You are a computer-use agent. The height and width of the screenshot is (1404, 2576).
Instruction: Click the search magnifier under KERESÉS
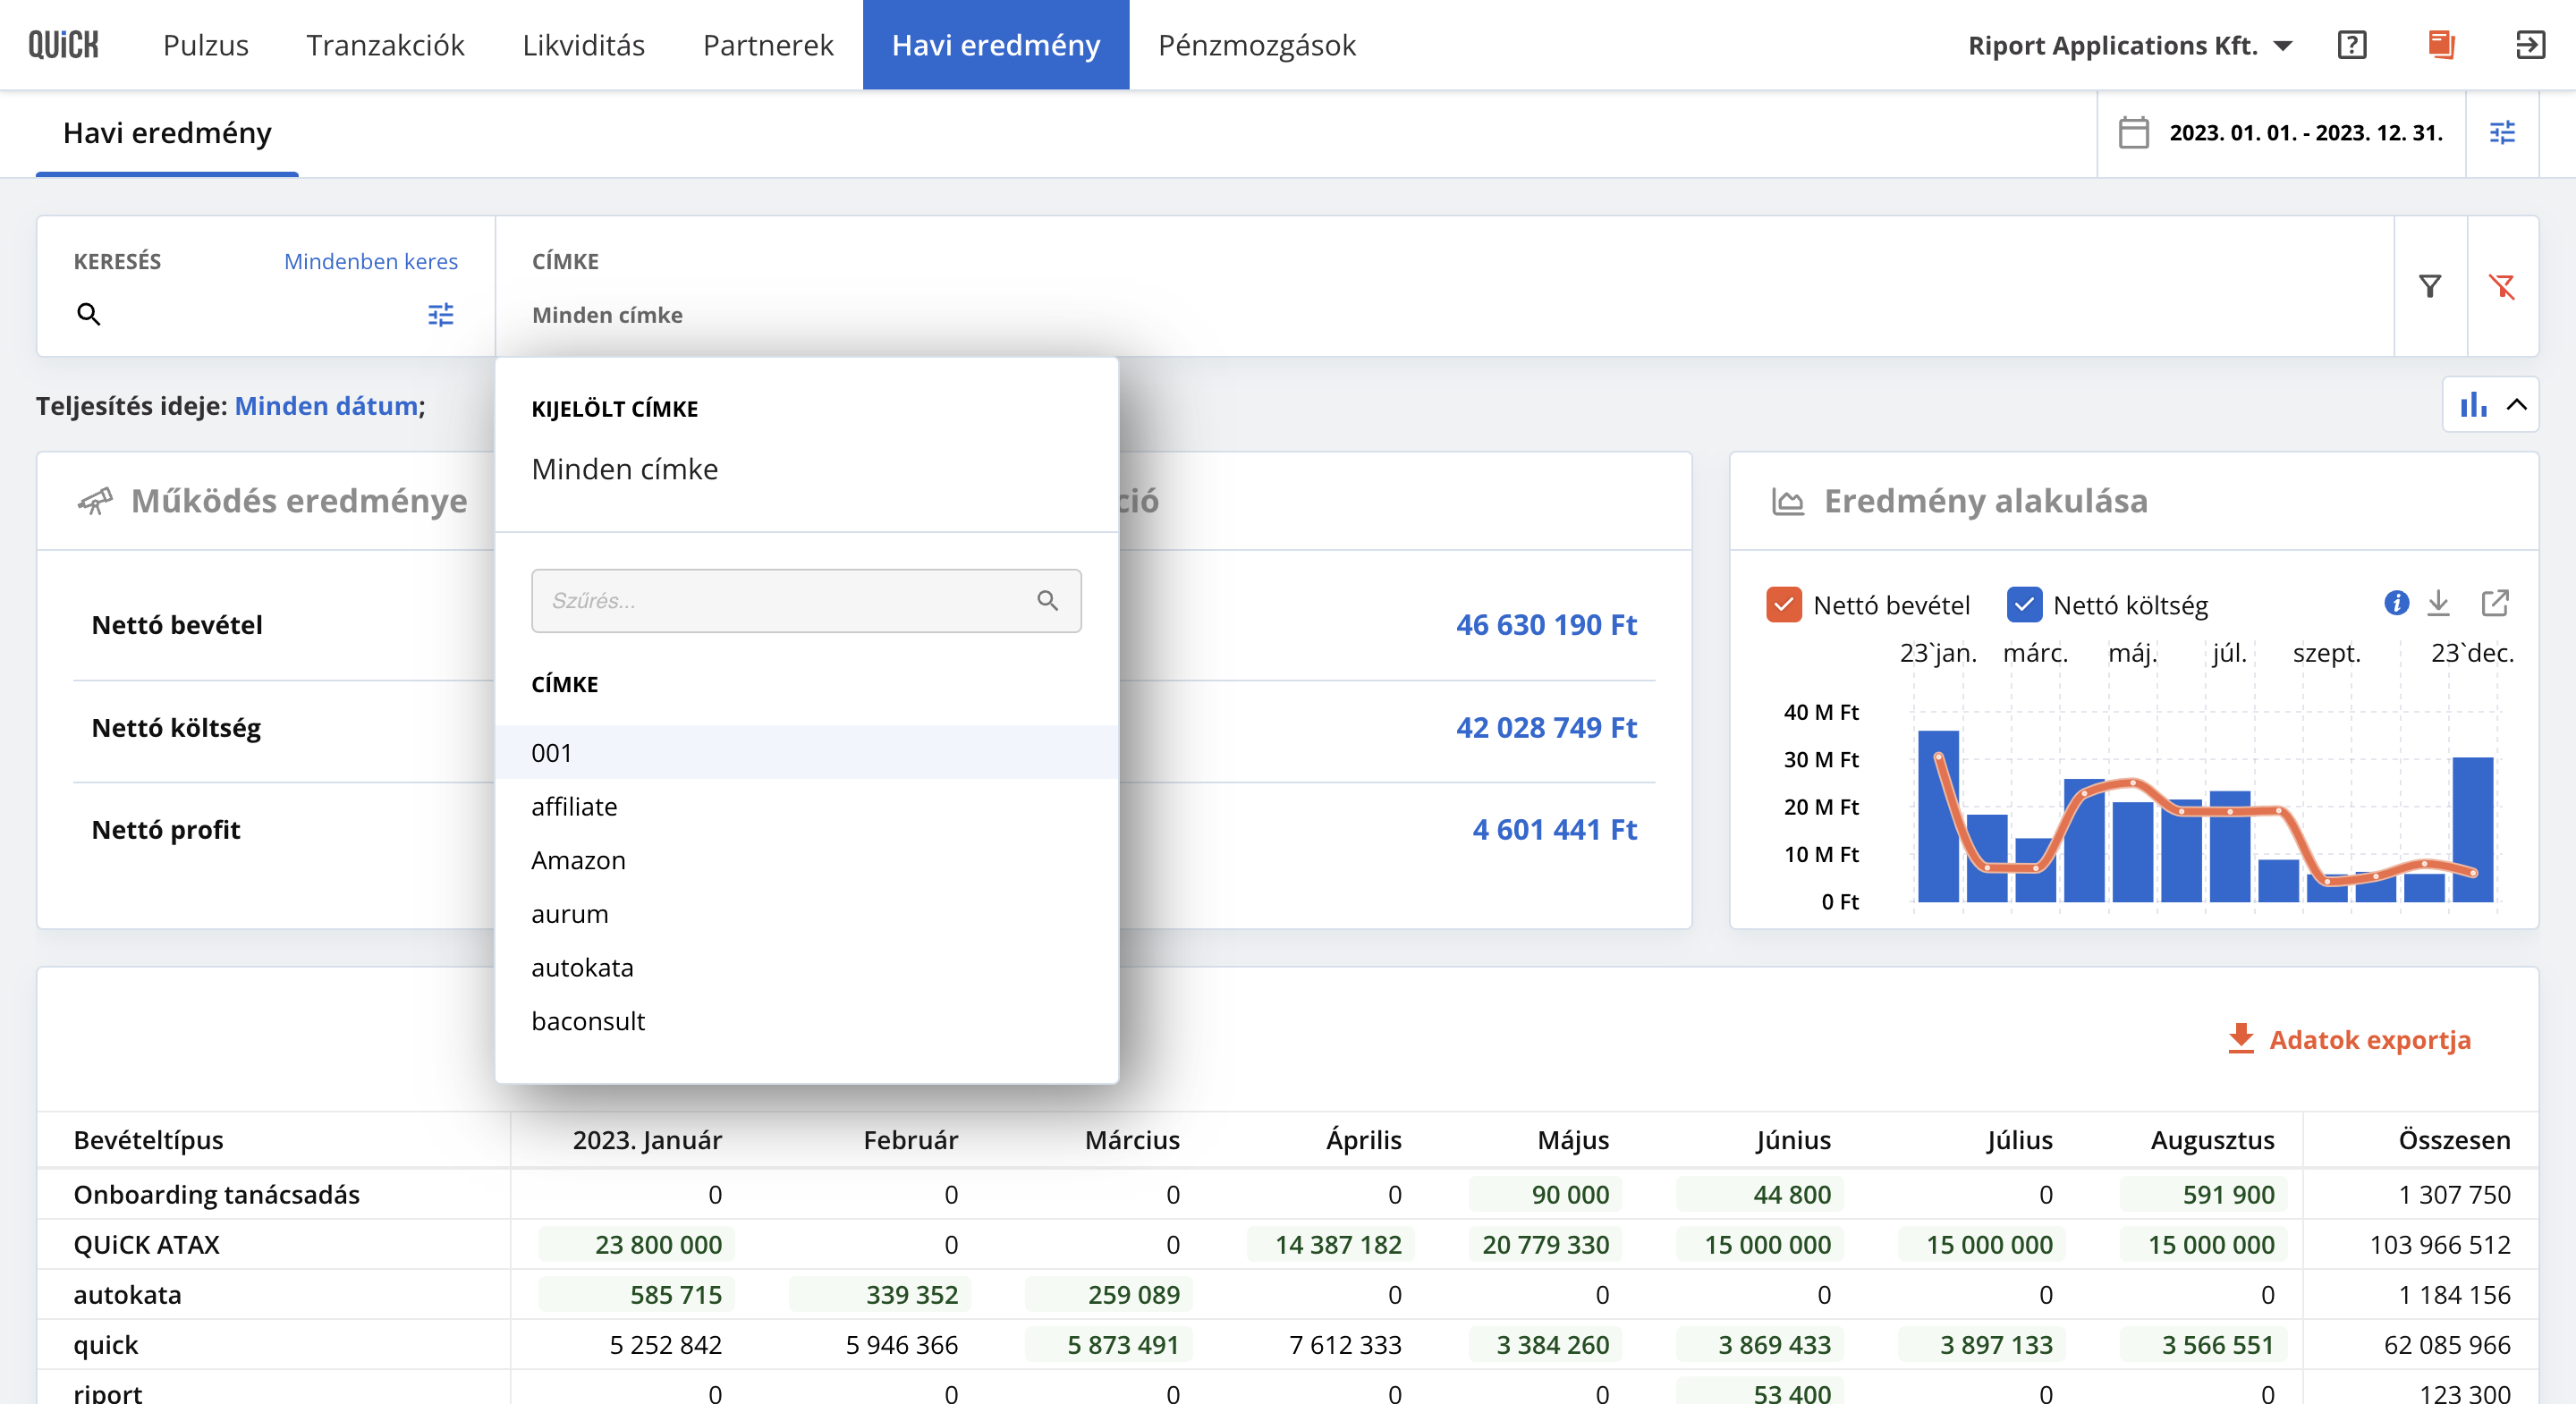click(x=89, y=315)
